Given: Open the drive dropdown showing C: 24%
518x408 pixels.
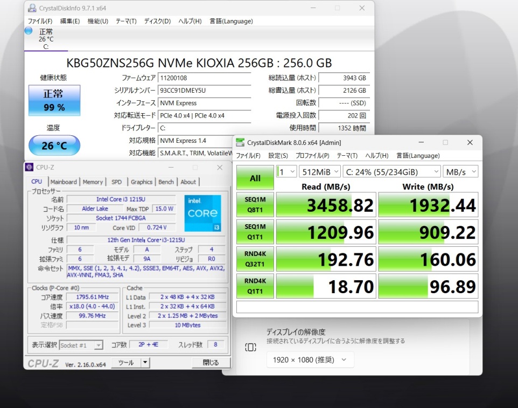Looking at the screenshot, I should tap(392, 171).
